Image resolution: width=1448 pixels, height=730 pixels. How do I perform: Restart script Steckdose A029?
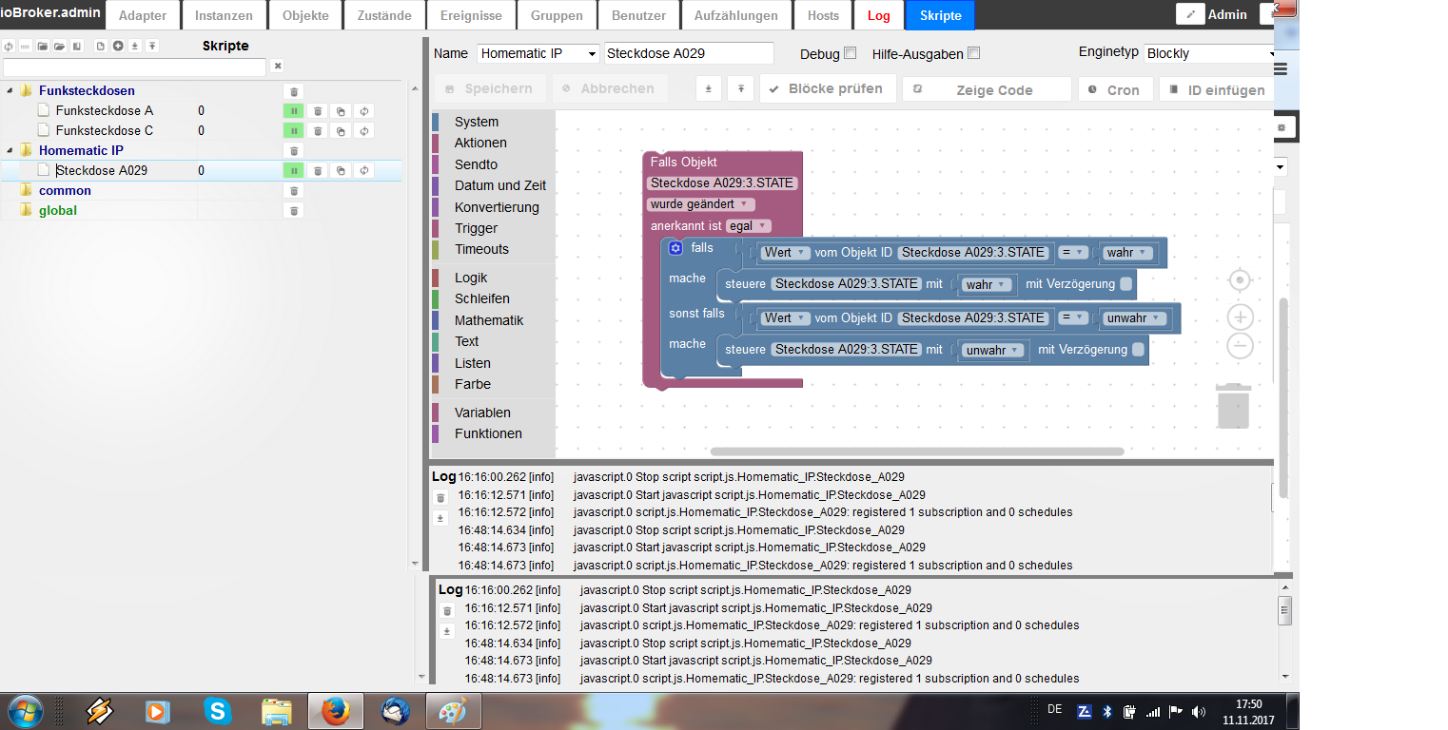click(x=364, y=171)
